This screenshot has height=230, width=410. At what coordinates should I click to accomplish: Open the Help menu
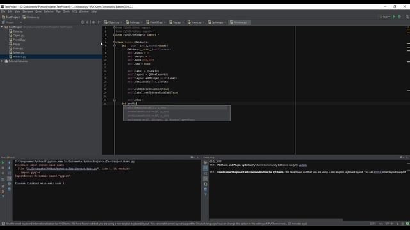[x=94, y=11]
